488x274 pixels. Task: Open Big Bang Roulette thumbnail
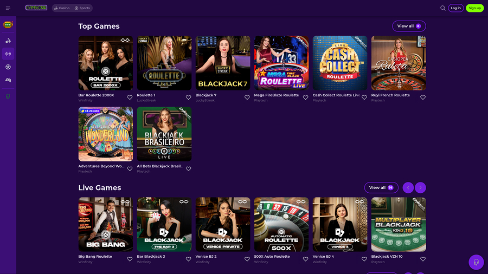pos(106,224)
